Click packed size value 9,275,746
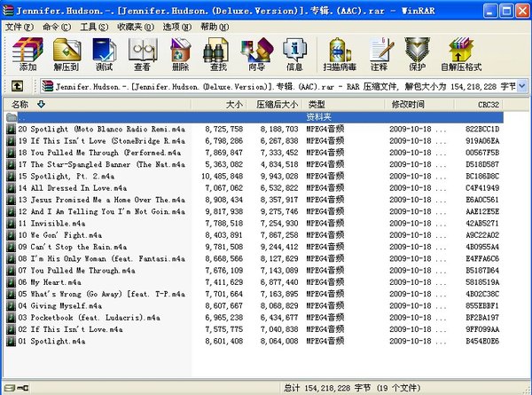This screenshot has height=395, width=532. pyautogui.click(x=279, y=211)
